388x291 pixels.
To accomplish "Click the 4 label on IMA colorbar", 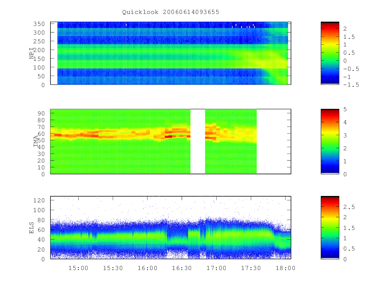I will [345, 122].
